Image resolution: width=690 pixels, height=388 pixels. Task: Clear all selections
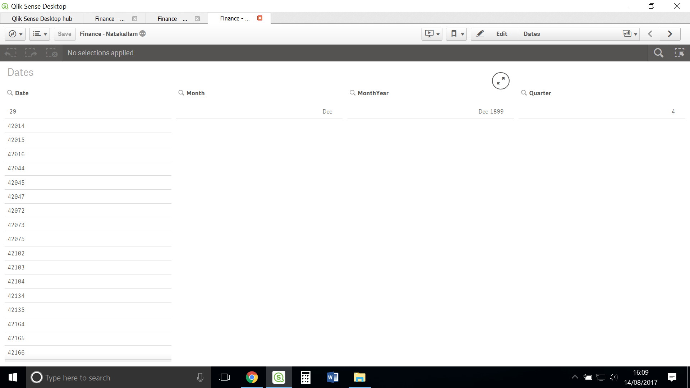coord(51,53)
